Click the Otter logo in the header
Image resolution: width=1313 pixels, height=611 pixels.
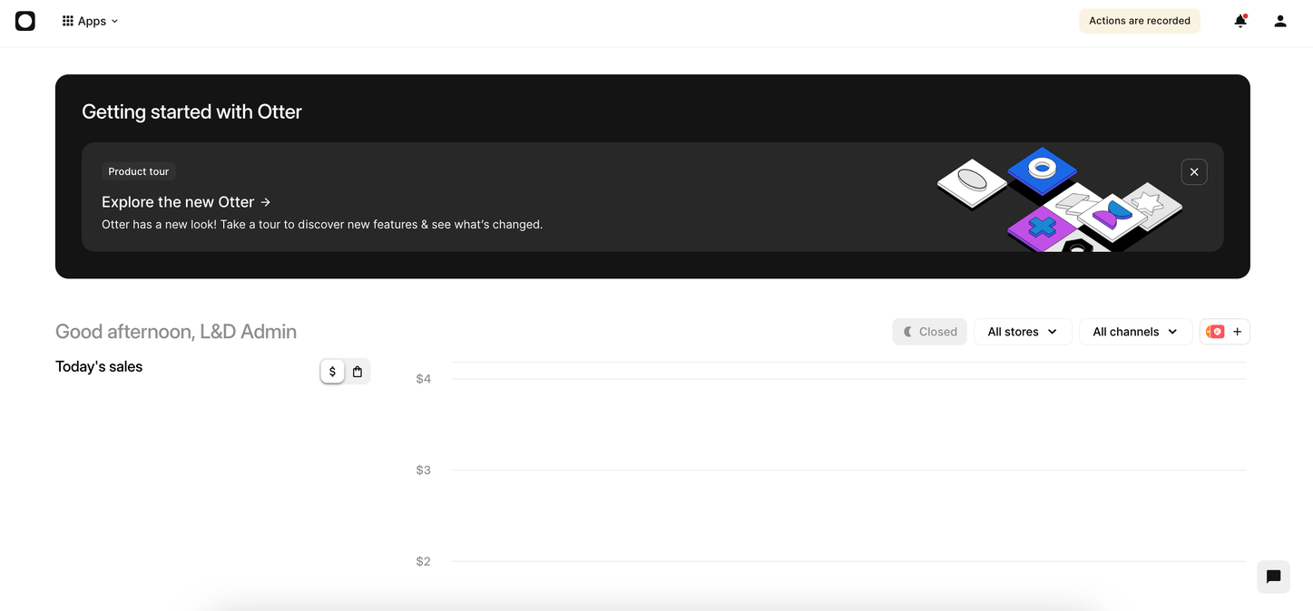pos(25,21)
